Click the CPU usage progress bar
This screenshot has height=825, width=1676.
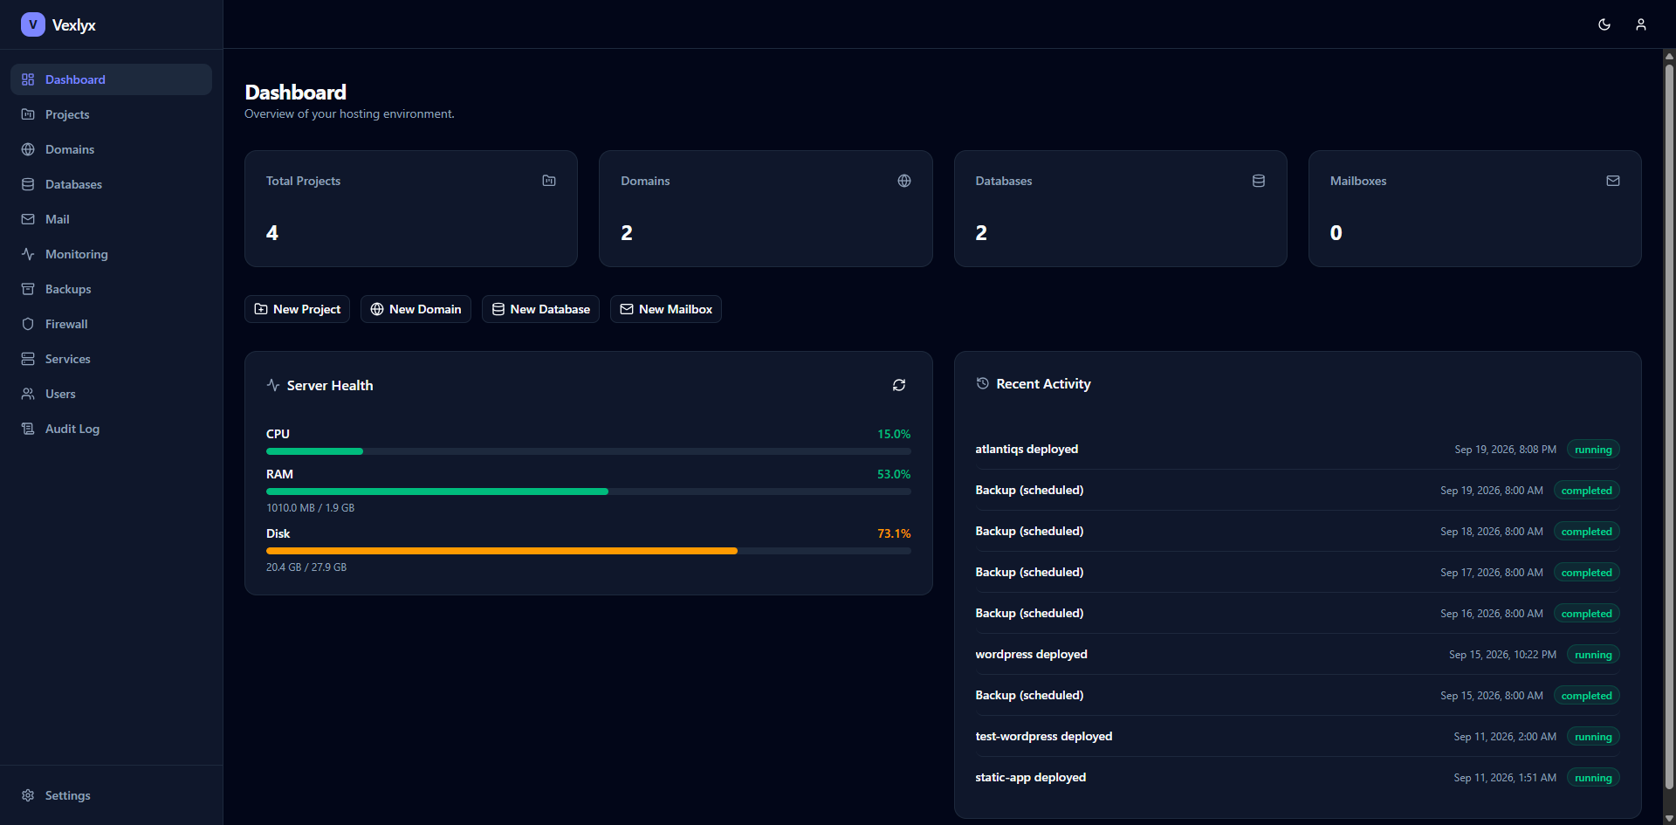click(588, 451)
